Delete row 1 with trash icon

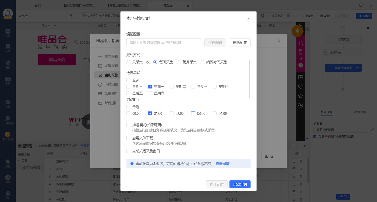click(x=300, y=161)
